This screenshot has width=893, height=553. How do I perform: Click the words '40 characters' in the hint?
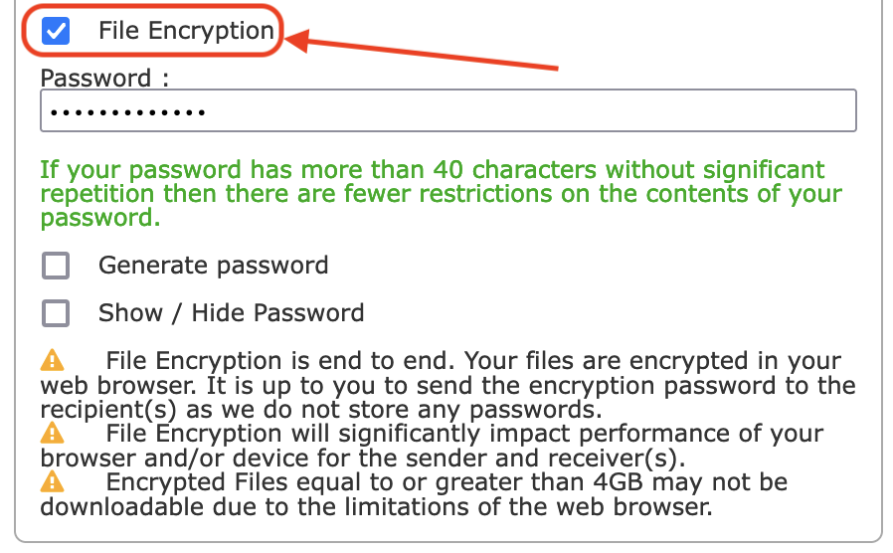(511, 169)
